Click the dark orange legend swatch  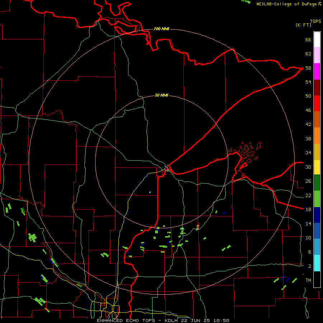[x=317, y=119]
